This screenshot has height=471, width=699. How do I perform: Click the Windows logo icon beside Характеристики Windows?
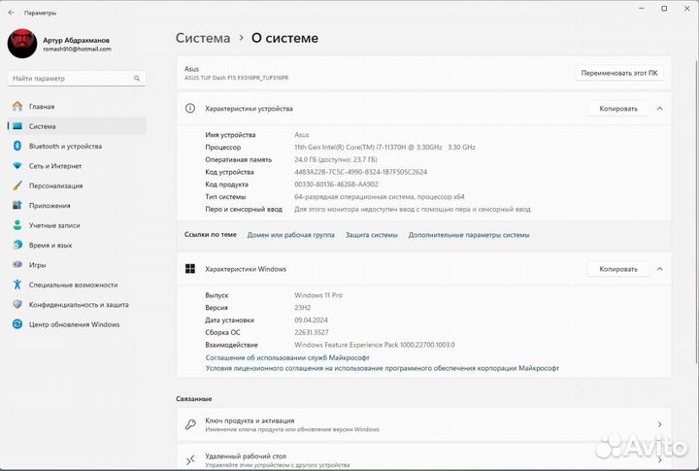(190, 268)
